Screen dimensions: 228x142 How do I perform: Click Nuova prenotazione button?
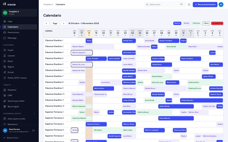click(x=205, y=5)
